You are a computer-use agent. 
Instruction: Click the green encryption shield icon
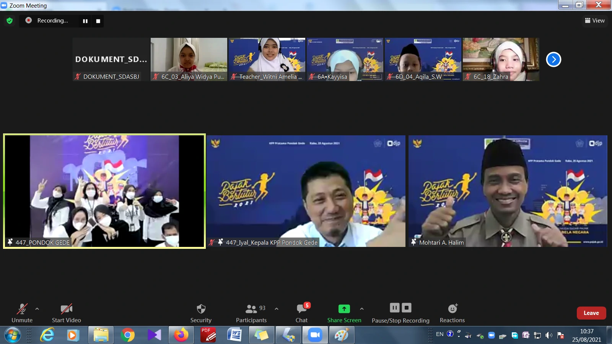click(x=10, y=21)
